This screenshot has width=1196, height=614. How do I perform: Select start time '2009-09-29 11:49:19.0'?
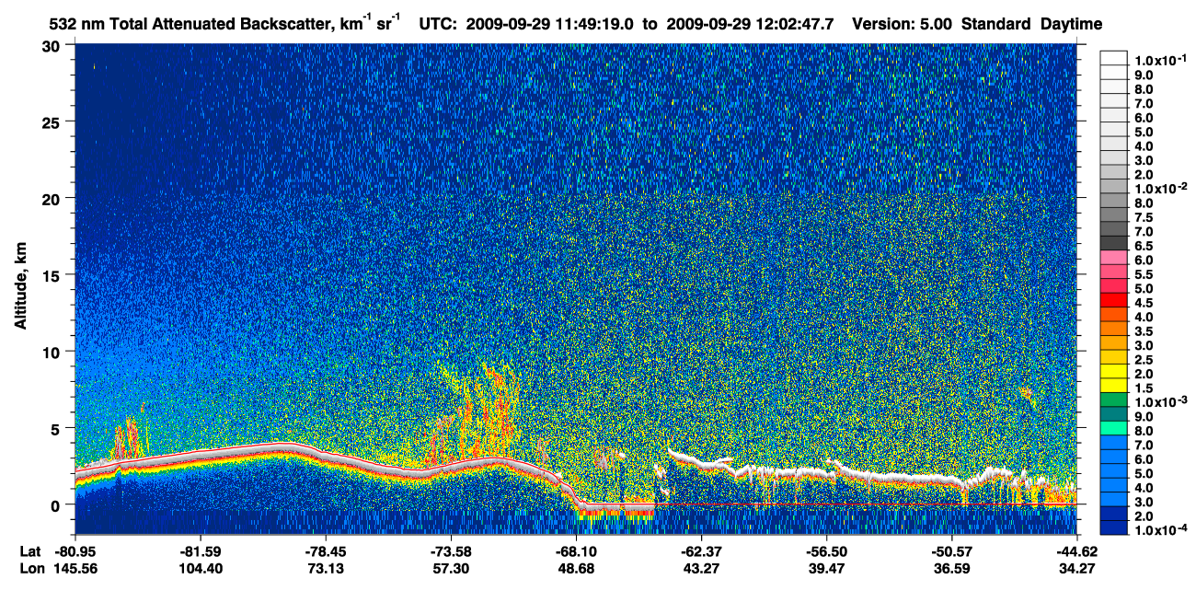pos(548,24)
